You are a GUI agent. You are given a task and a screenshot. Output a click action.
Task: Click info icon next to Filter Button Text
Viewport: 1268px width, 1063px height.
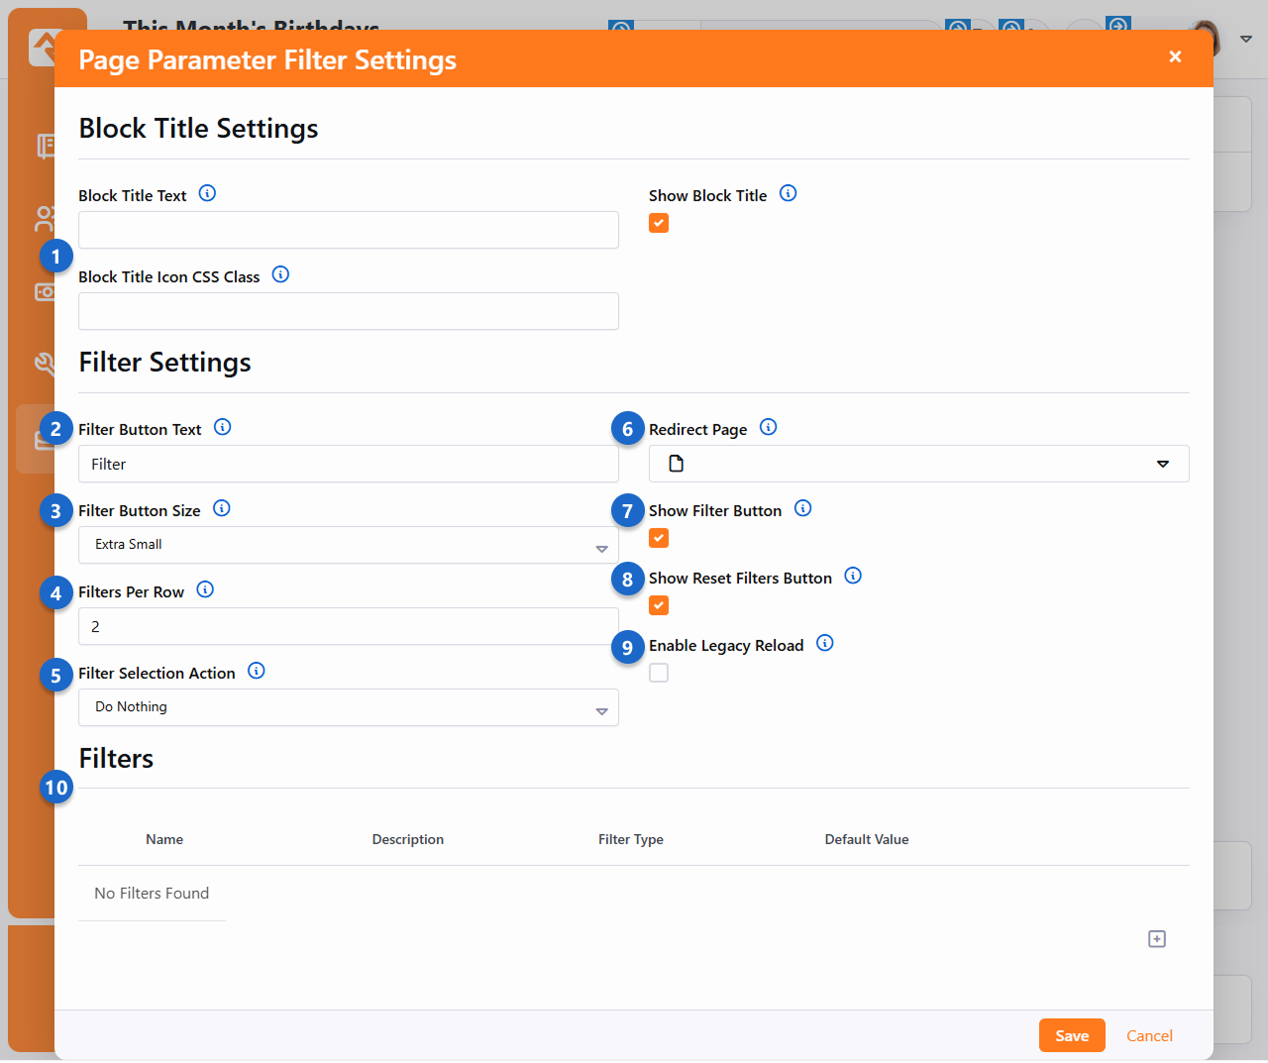pyautogui.click(x=223, y=428)
